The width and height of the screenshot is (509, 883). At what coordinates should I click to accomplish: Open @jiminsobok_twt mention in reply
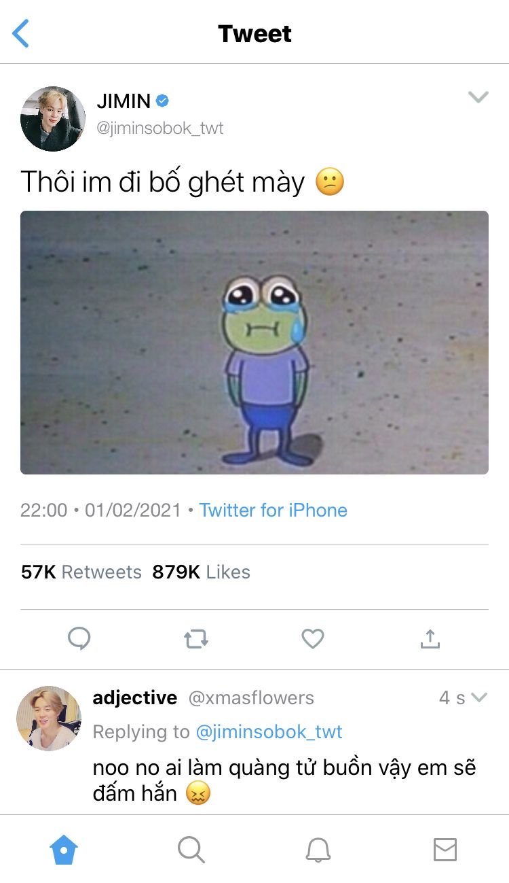pyautogui.click(x=269, y=732)
